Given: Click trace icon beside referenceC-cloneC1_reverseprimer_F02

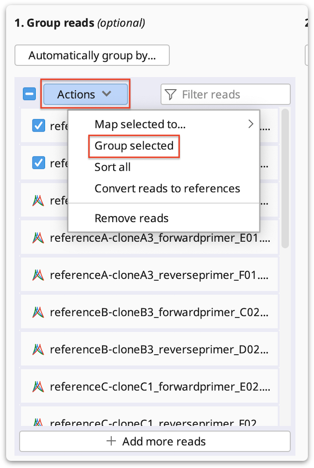Looking at the screenshot, I should click(x=39, y=422).
